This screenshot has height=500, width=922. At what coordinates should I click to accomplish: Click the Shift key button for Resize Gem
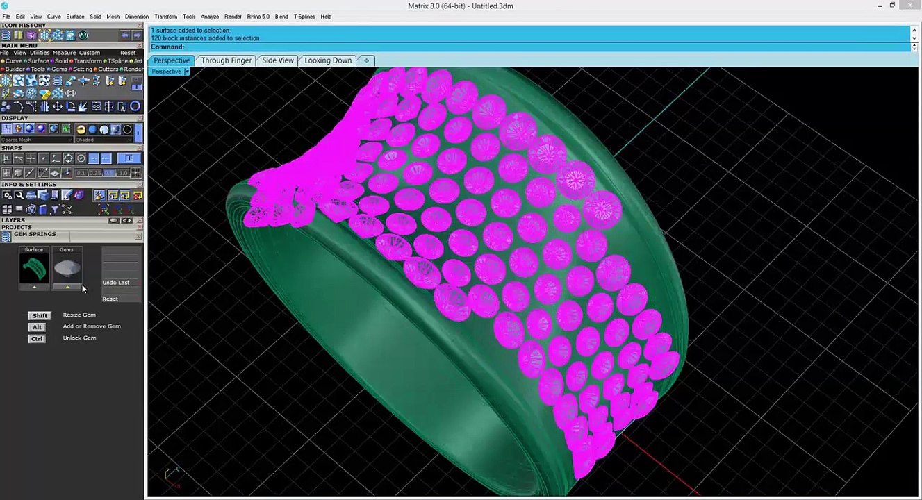[40, 315]
